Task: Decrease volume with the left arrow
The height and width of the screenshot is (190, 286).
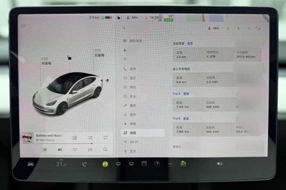Action: 210,164
